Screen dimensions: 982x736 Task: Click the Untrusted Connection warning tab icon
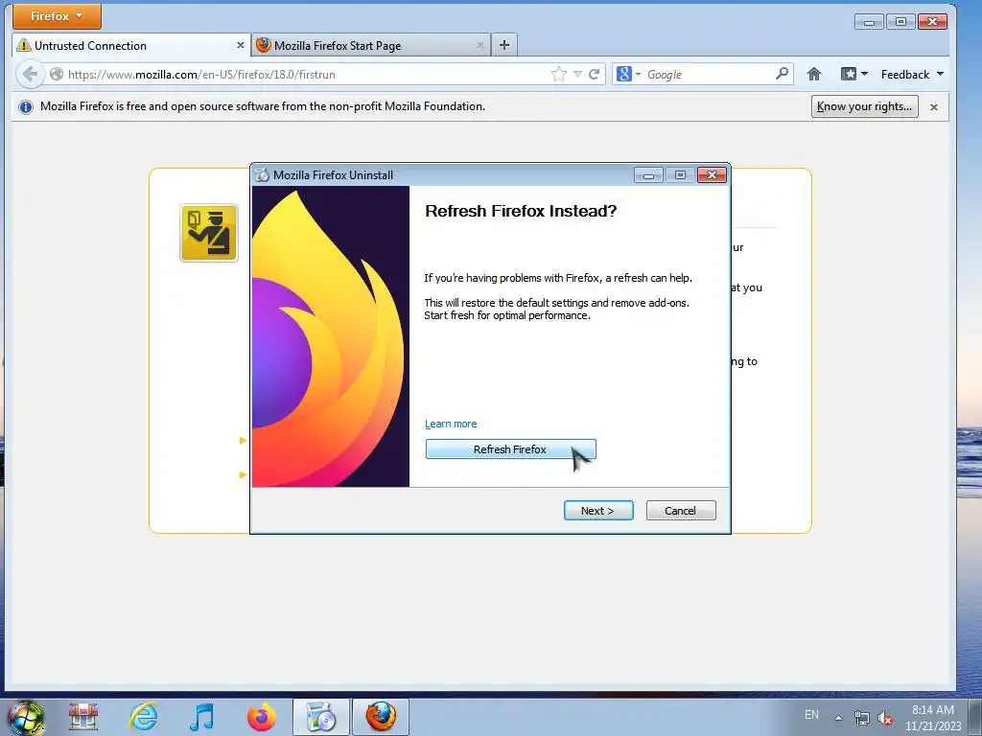[24, 45]
